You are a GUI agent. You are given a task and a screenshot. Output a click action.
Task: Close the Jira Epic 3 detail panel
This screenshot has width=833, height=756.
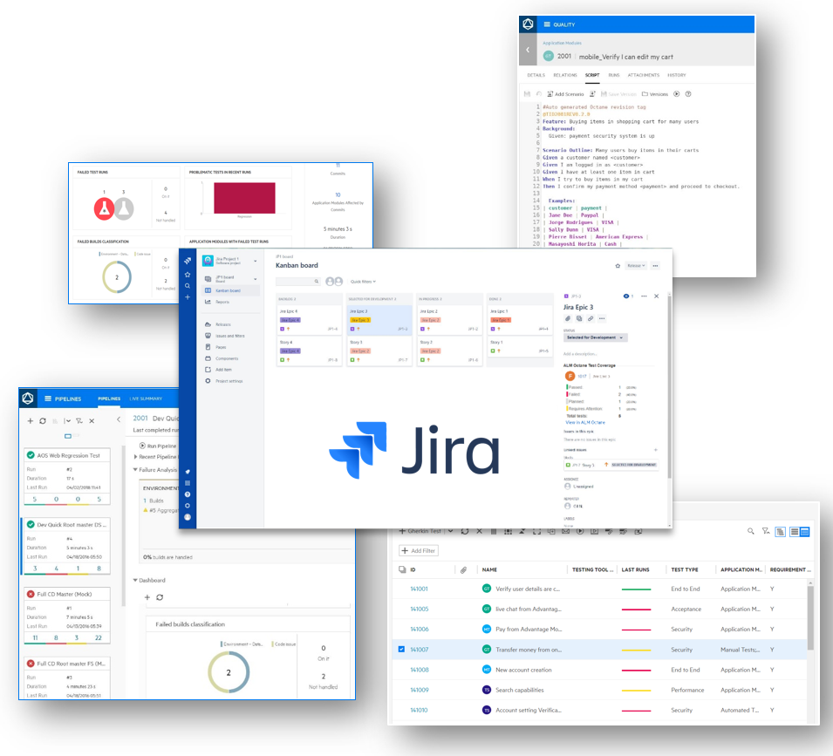[657, 296]
